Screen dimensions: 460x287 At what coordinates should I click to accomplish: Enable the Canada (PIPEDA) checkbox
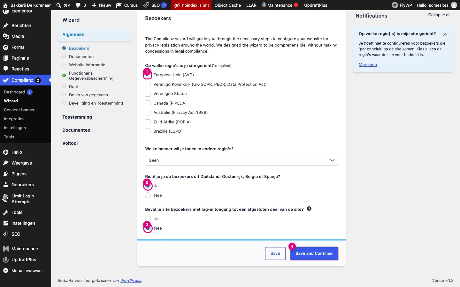148,103
